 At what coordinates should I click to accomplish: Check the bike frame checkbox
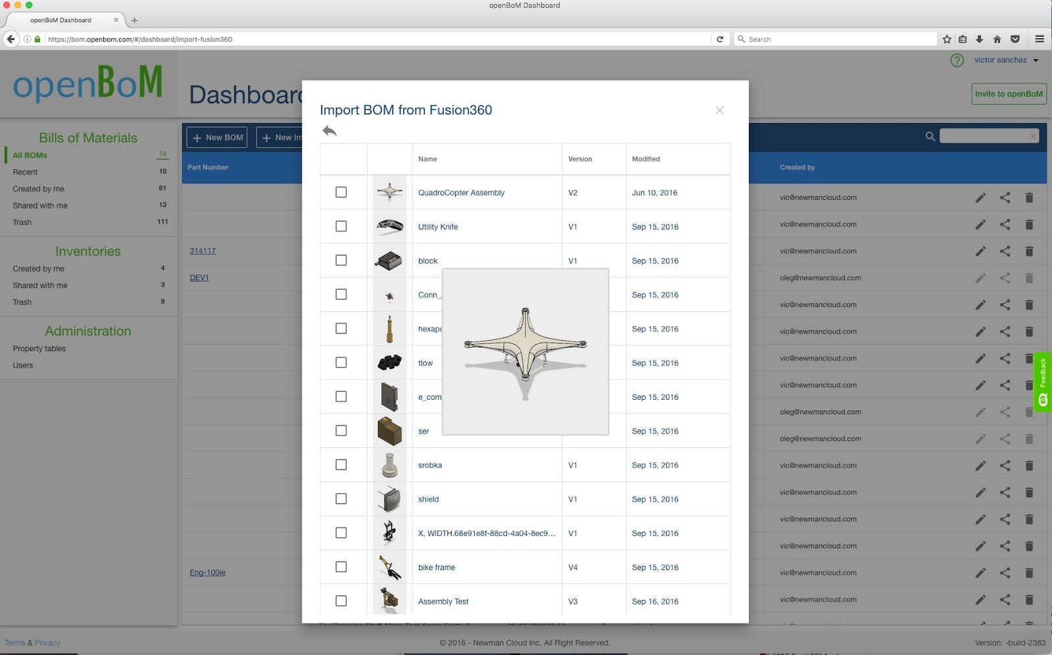pyautogui.click(x=341, y=567)
